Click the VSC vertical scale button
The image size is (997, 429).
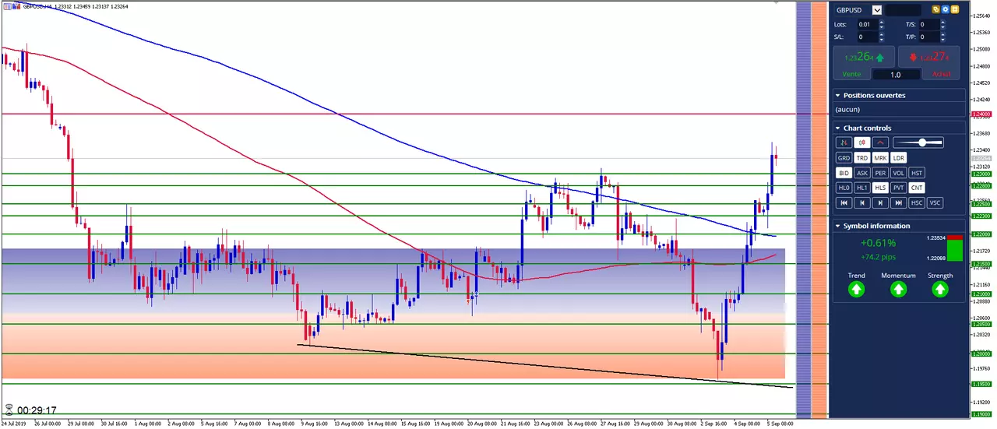935,202
